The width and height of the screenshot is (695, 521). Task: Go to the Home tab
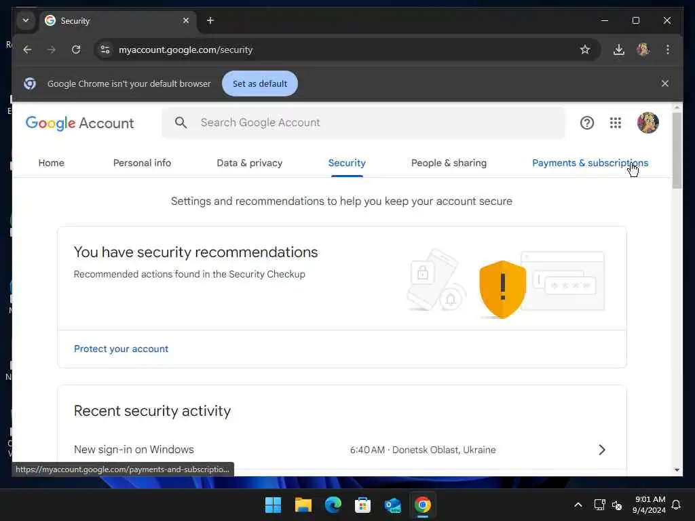click(x=52, y=163)
